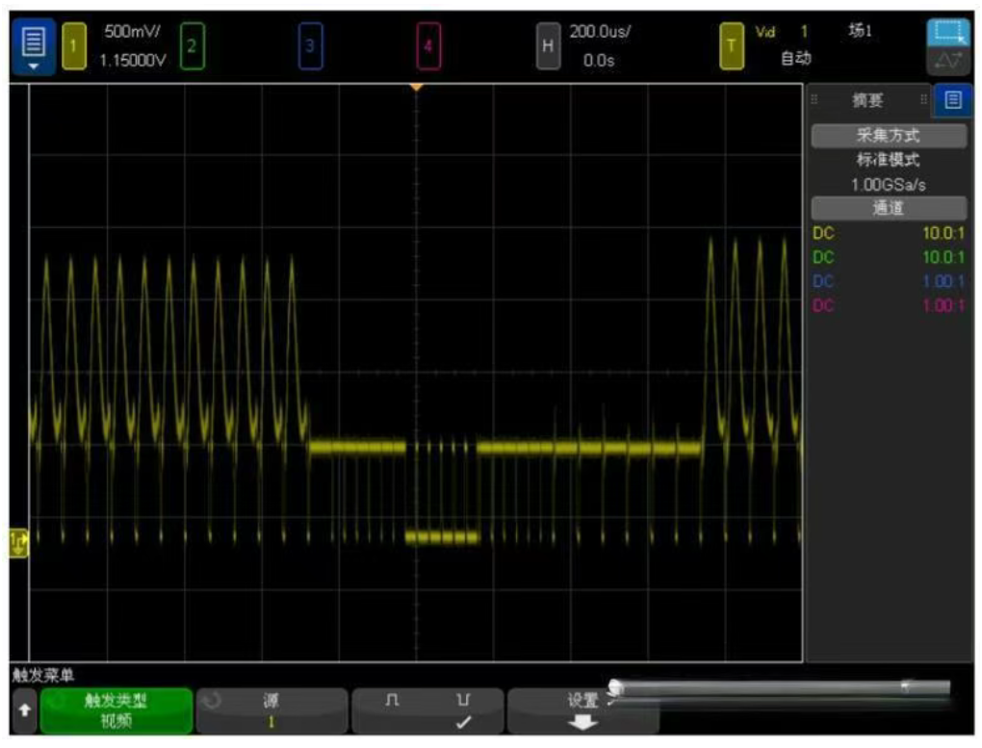
Task: Open the 设置 settings softkey
Action: click(x=583, y=710)
